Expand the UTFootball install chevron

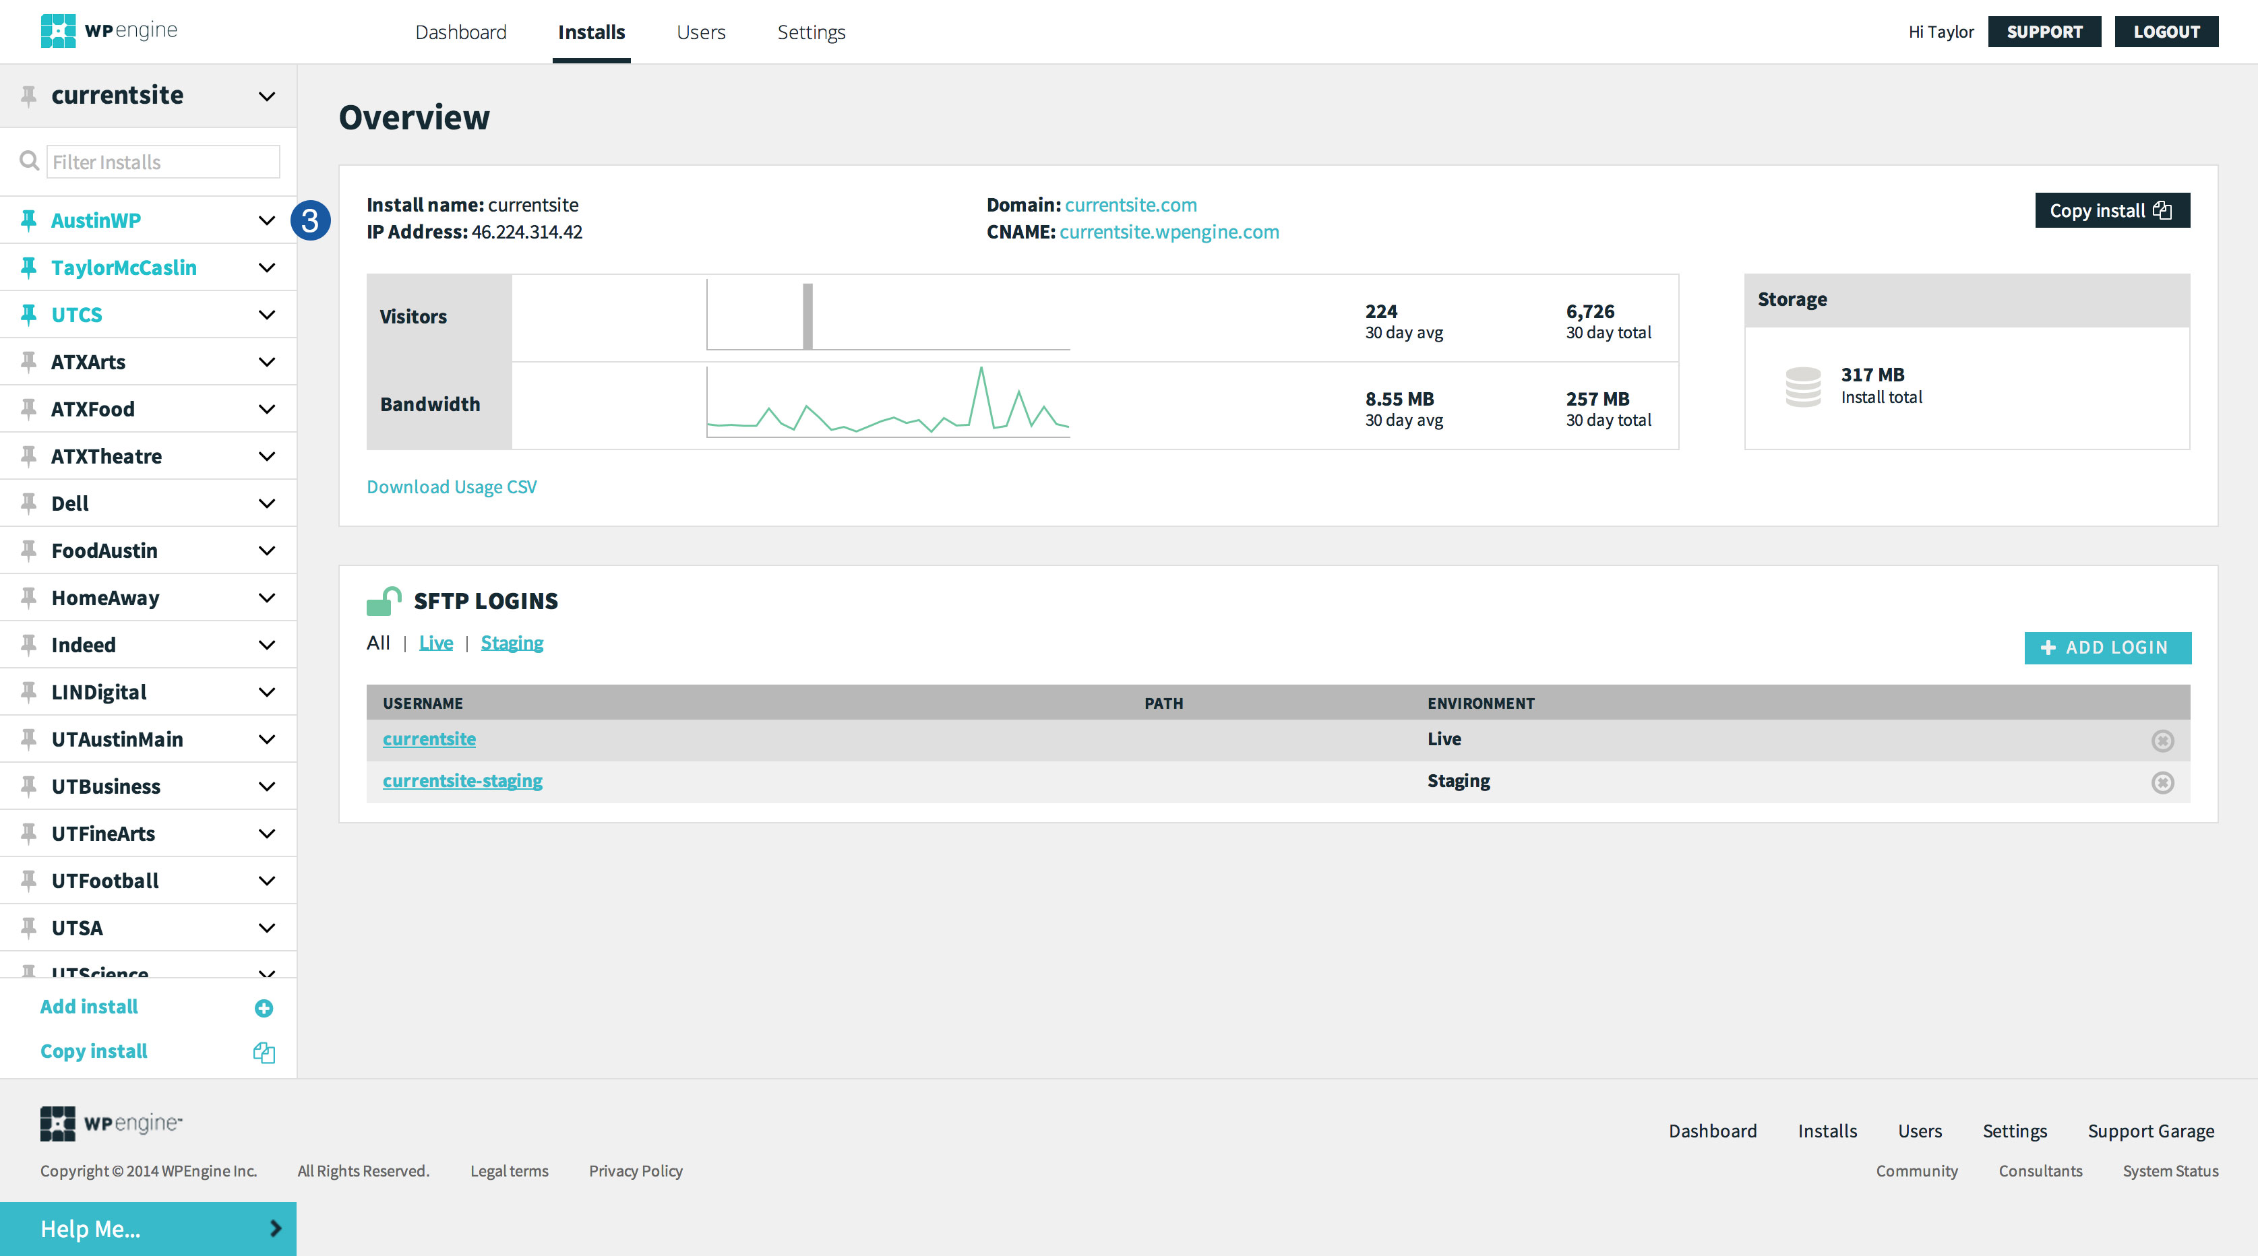(x=268, y=882)
